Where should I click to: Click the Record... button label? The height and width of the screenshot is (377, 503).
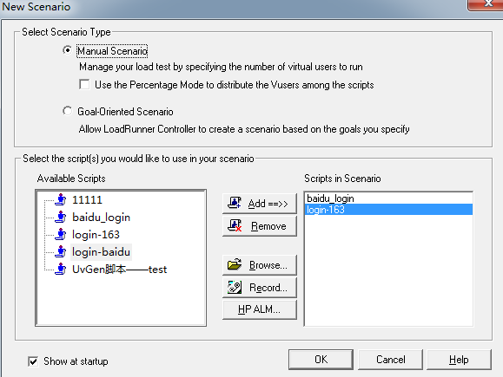(x=268, y=288)
